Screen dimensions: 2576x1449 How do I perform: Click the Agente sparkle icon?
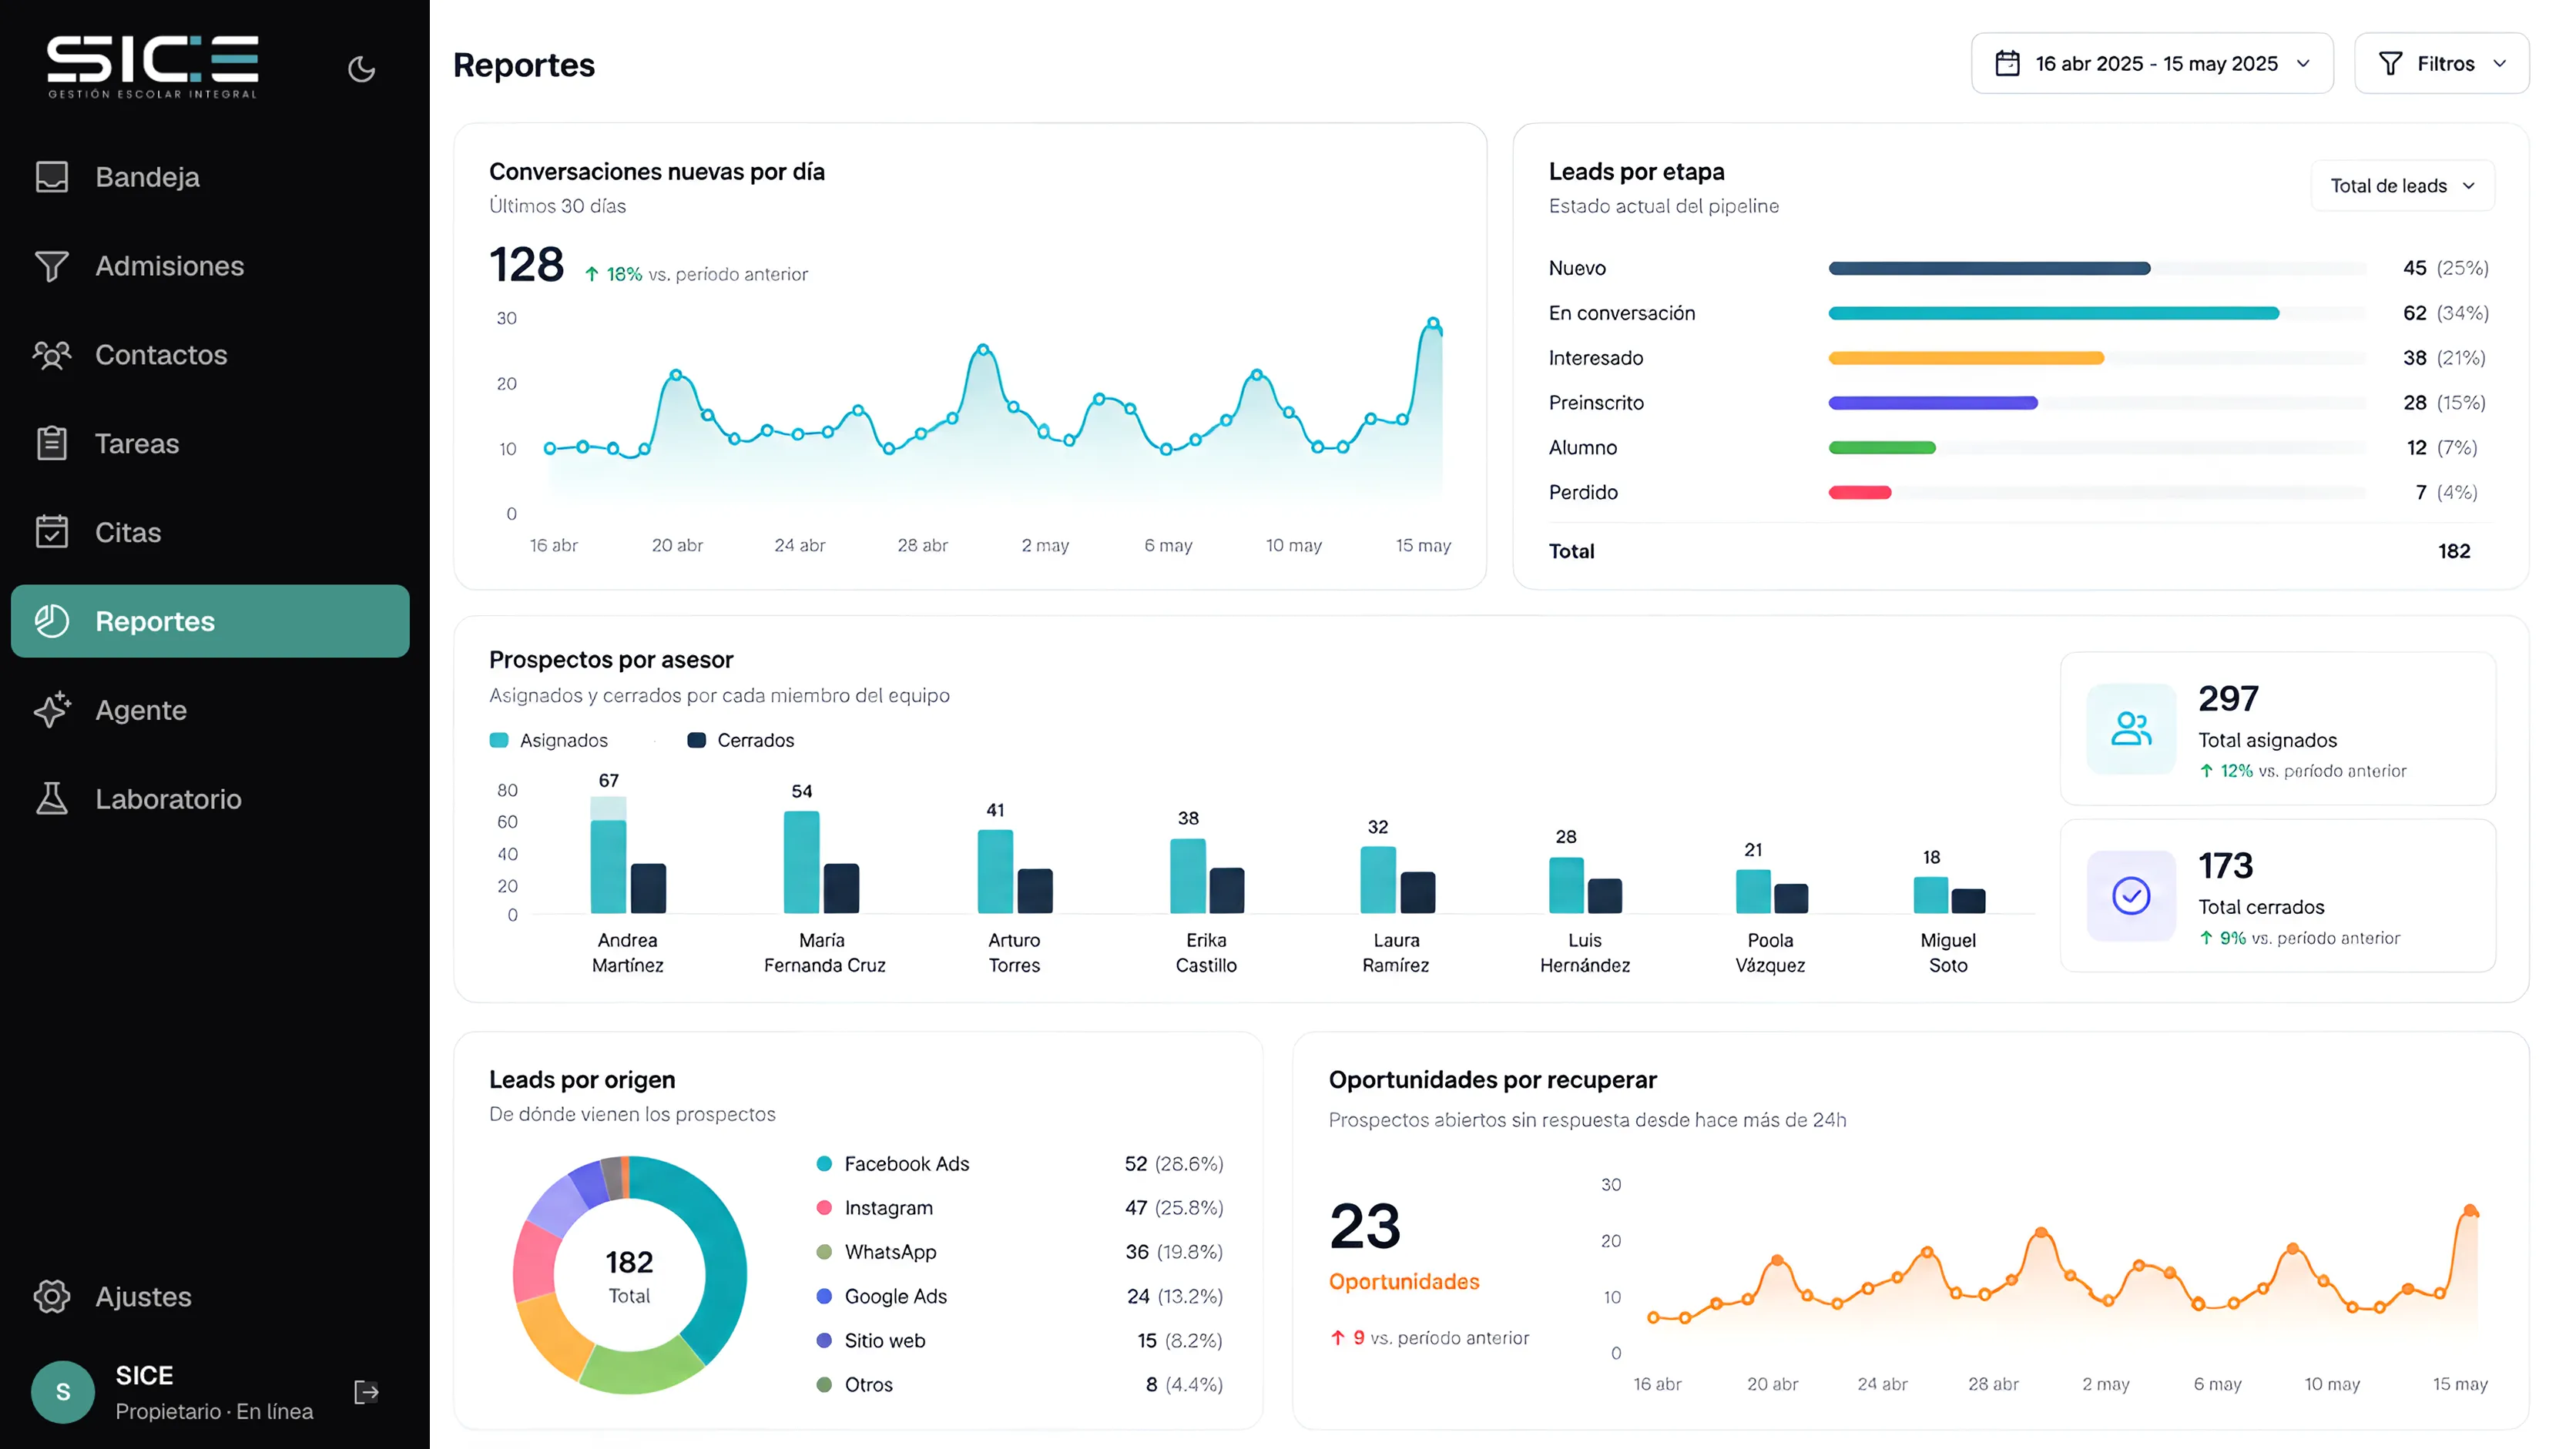click(52, 710)
